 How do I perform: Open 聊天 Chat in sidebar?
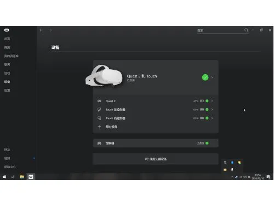click(7, 64)
